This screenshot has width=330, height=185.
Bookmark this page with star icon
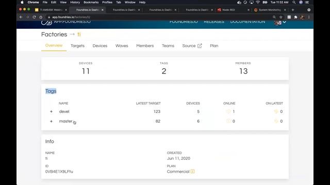tap(280, 17)
